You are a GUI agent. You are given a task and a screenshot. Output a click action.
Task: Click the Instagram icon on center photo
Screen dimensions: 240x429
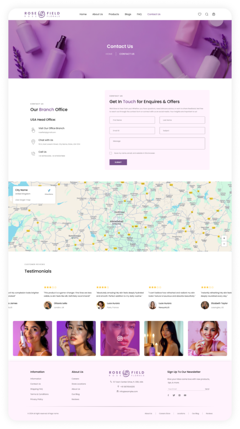(x=120, y=339)
